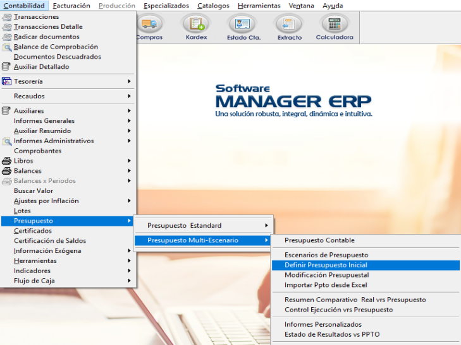Select Lotes menu entry
This screenshot has width=461, height=345.
pyautogui.click(x=68, y=211)
